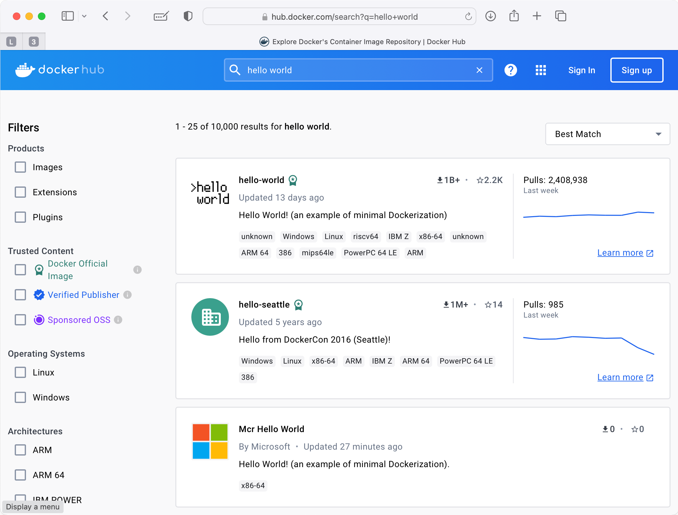The width and height of the screenshot is (678, 515).
Task: Open the Best Match sort dropdown
Action: click(x=608, y=134)
